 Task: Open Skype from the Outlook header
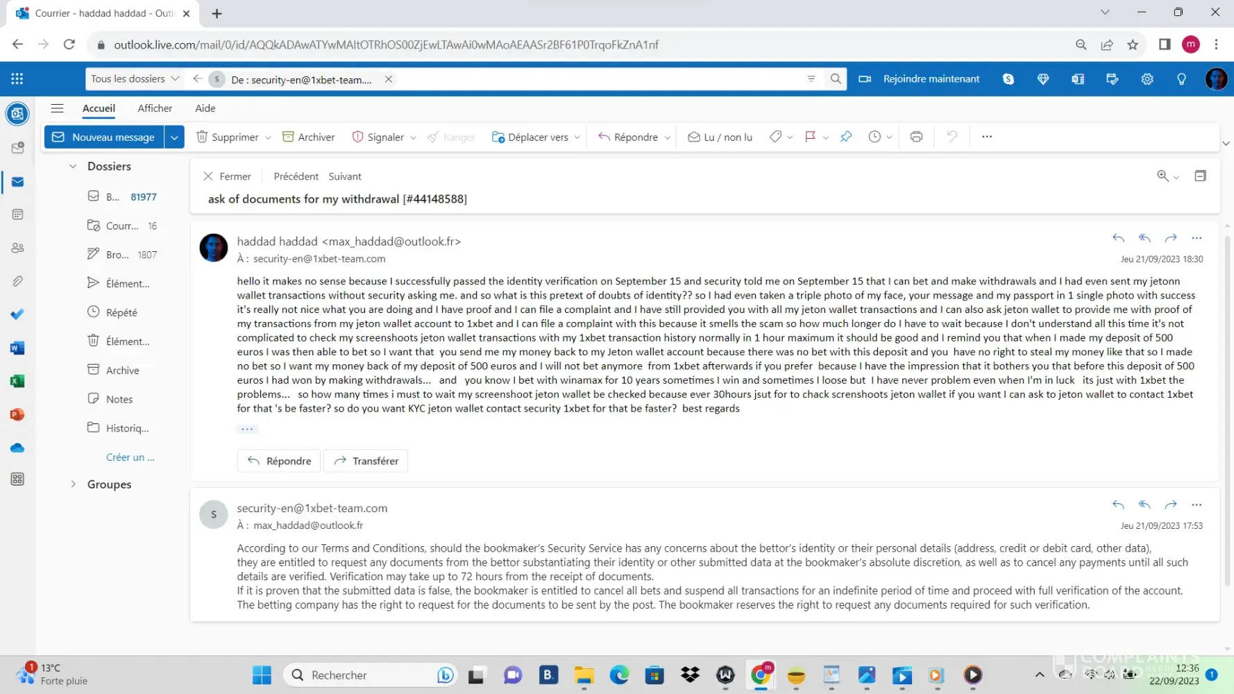tap(1008, 79)
